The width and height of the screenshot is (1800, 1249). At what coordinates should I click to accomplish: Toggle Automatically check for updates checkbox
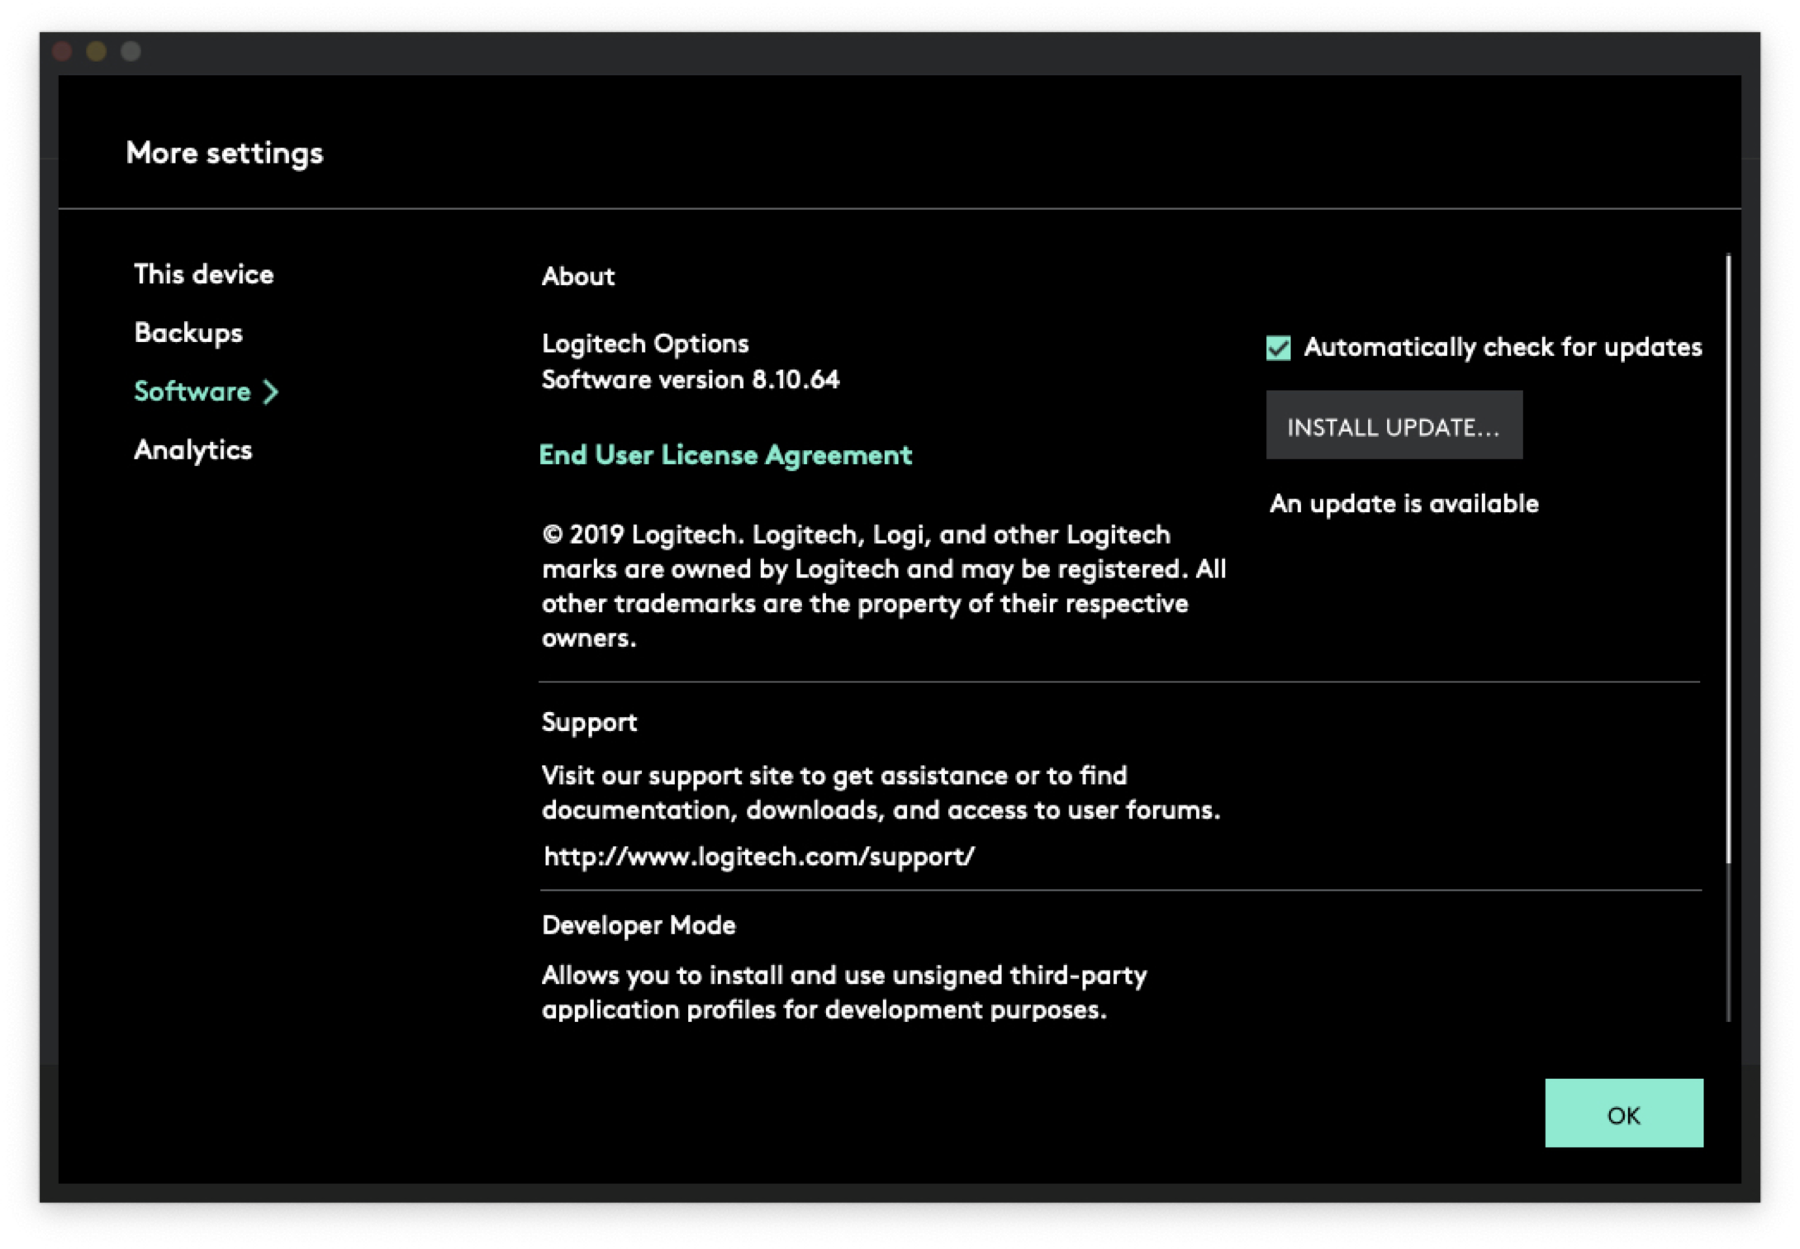pos(1278,348)
